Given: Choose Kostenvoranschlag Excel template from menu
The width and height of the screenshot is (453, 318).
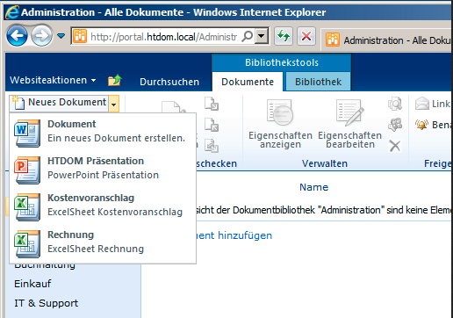Looking at the screenshot, I should (x=103, y=205).
